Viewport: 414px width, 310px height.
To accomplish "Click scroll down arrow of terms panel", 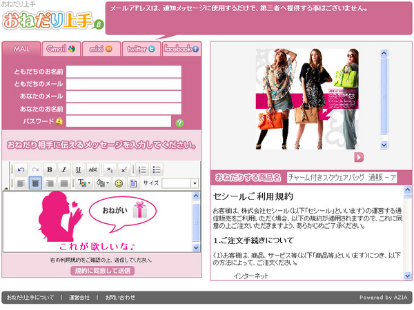I will 408,276.
